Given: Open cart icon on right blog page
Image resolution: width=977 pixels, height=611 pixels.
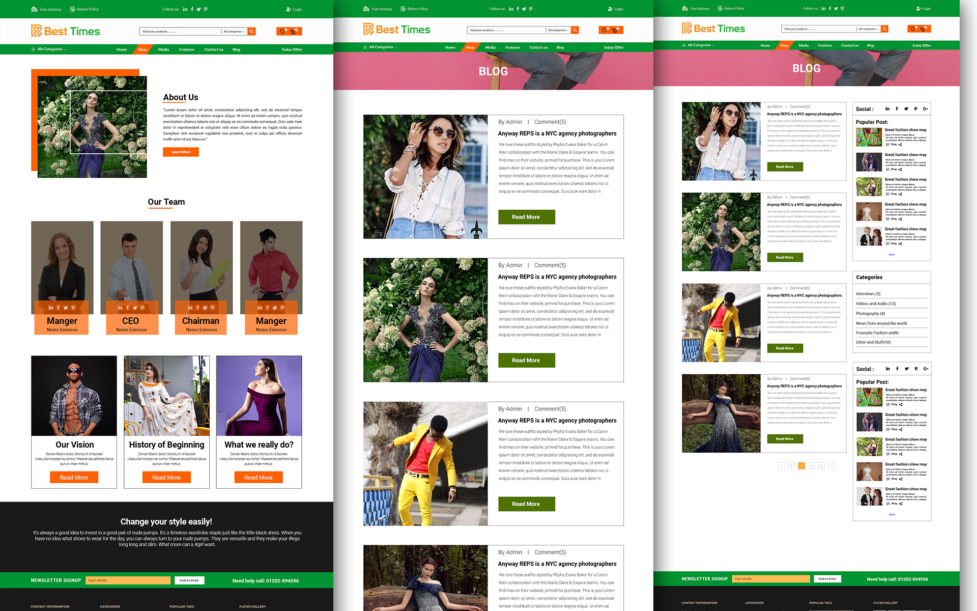Looking at the screenshot, I should point(924,29).
